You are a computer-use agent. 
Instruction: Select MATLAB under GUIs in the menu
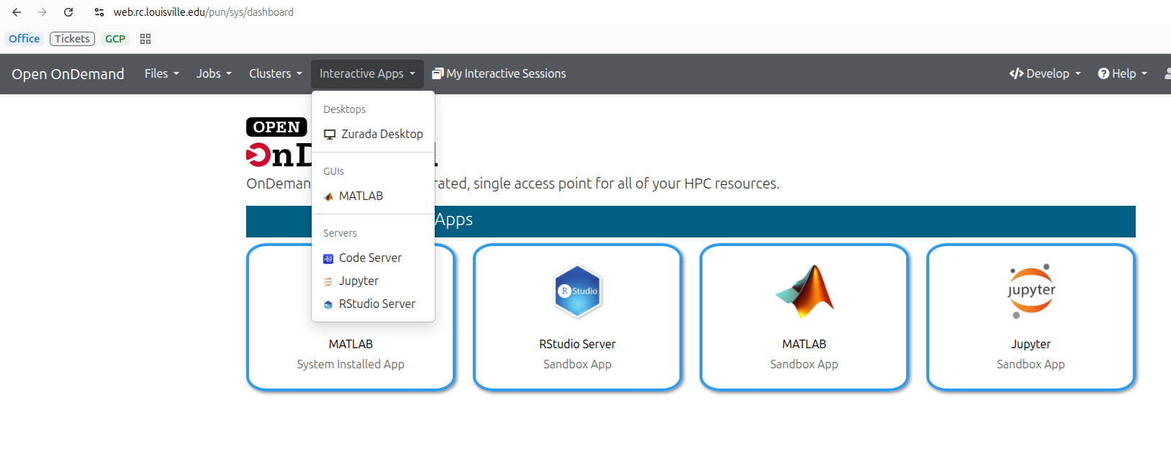(373, 196)
